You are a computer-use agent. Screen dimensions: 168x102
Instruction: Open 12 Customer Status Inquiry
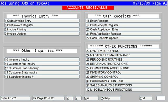[42, 68]
